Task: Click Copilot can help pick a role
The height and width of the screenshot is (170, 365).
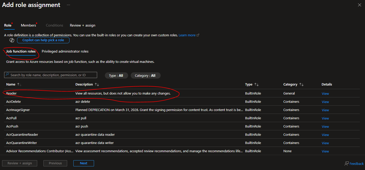Action: click(43, 40)
